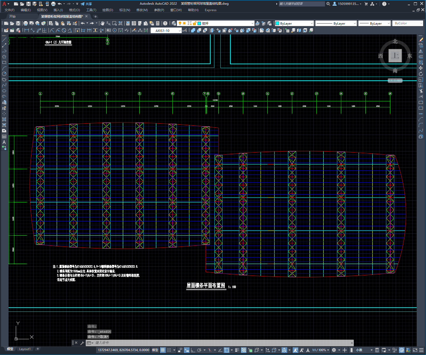Open the AXIS1-10 dimension style dropdown
The width and height of the screenshot is (426, 355).
tap(180, 31)
